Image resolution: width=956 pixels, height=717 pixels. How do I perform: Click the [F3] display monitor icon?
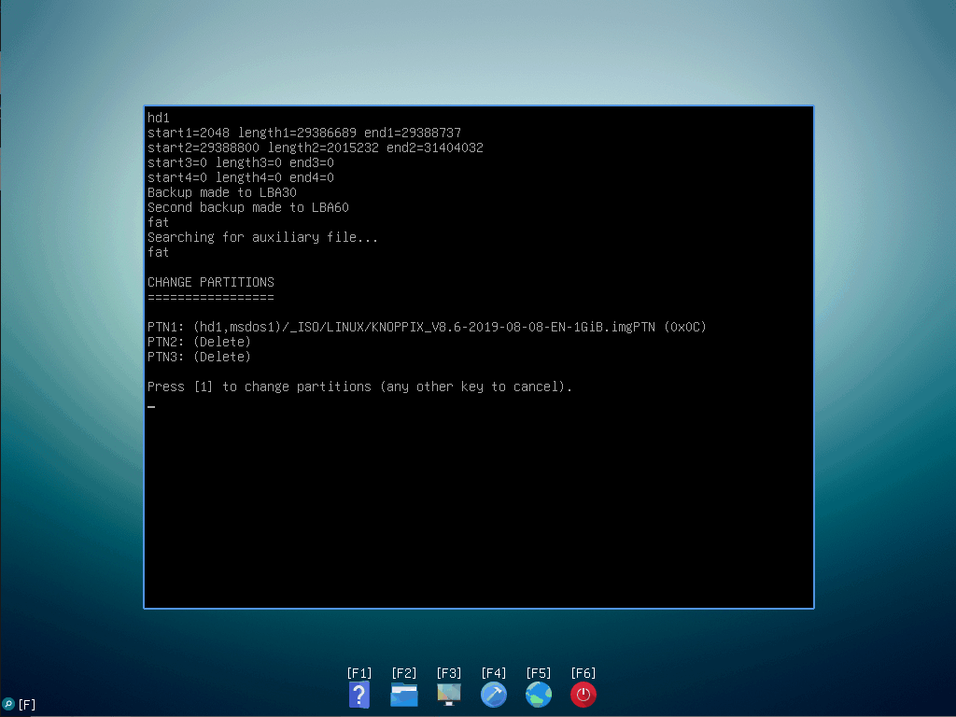pyautogui.click(x=449, y=695)
